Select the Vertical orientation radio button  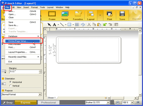click(x=11, y=86)
